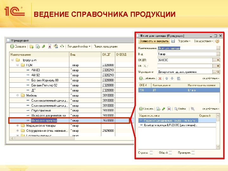
Task: Click the red X delete icon in units toolbar
Action: tap(160, 79)
